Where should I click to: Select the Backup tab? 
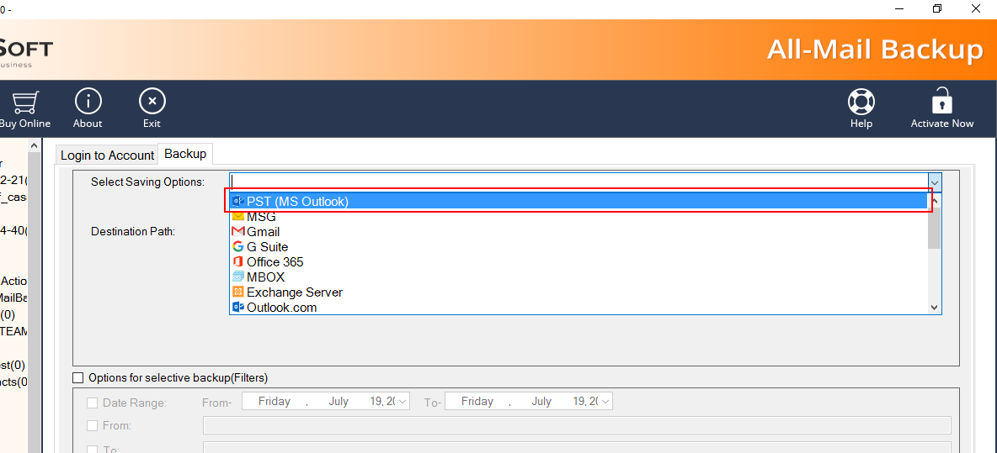pyautogui.click(x=185, y=154)
